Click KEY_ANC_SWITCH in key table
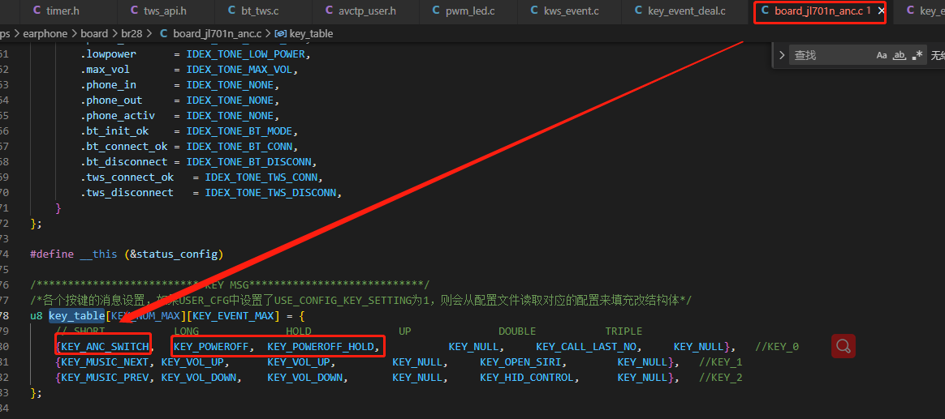Screen dimensions: 945x419 coord(105,346)
